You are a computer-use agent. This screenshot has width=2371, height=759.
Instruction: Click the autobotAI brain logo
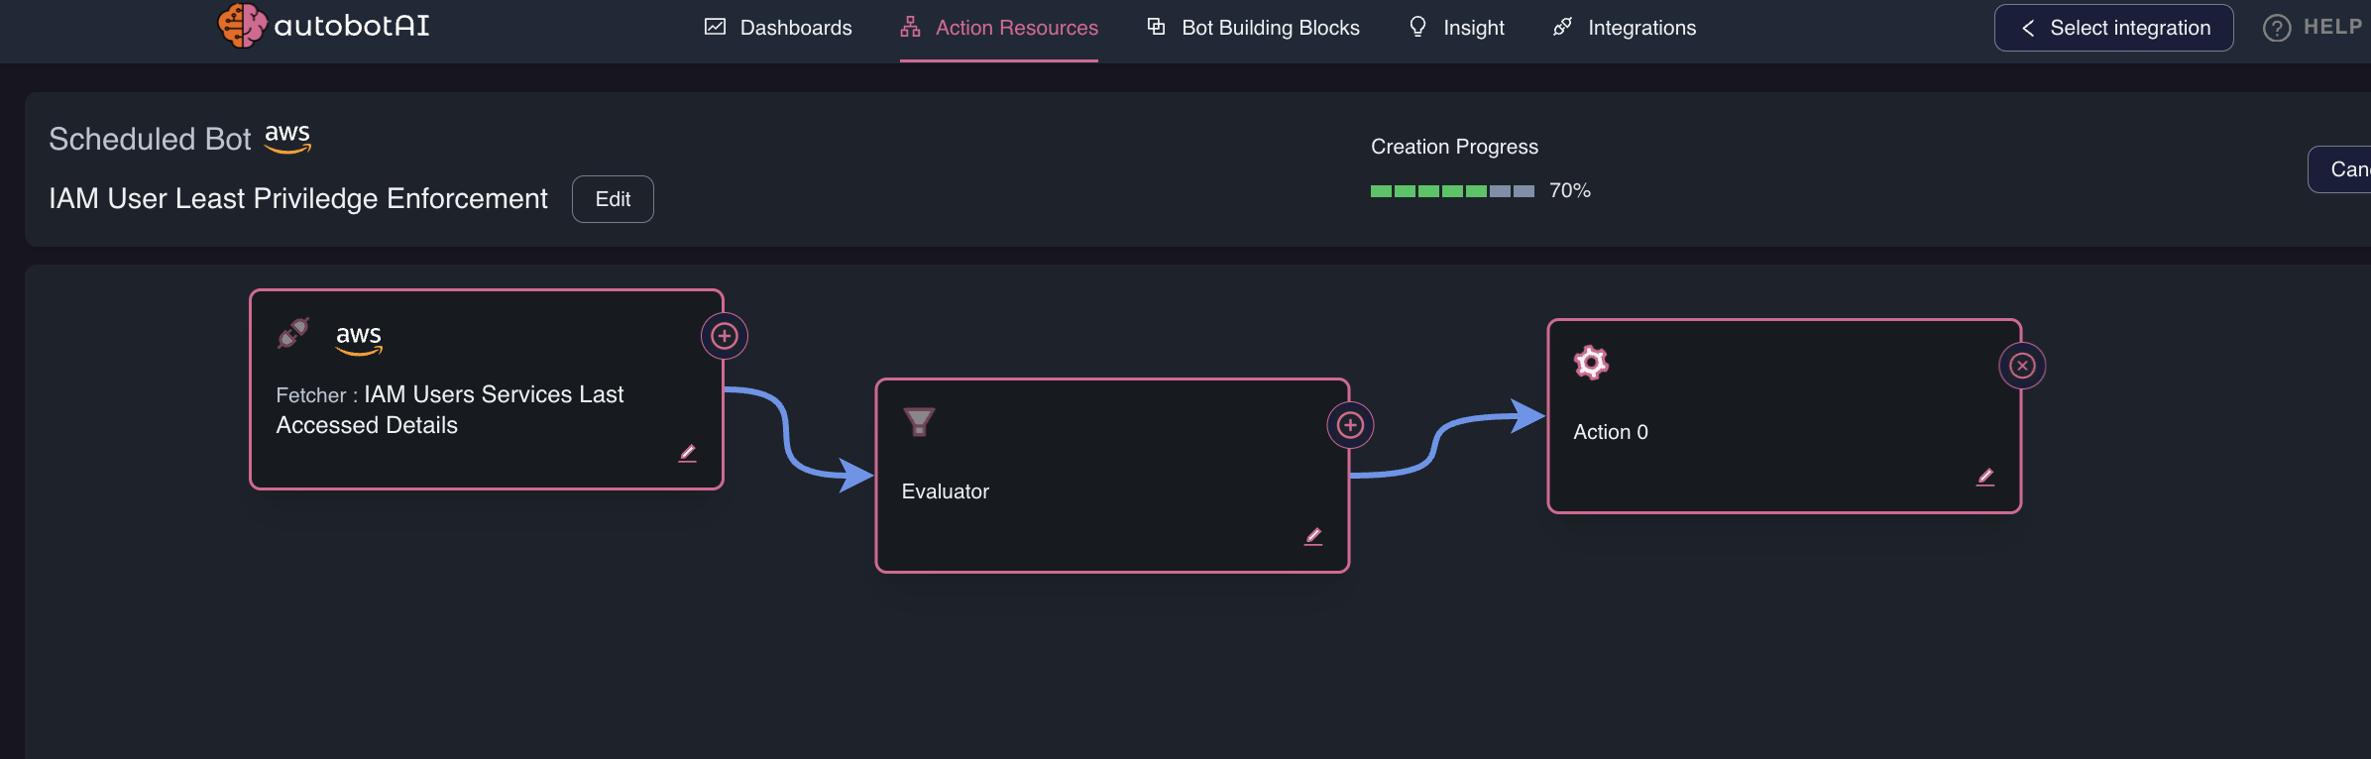point(242,26)
